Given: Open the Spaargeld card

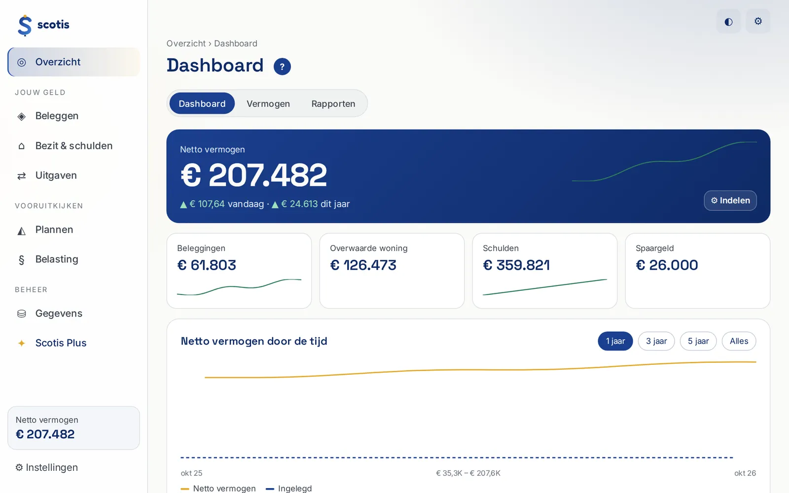Looking at the screenshot, I should click(698, 271).
